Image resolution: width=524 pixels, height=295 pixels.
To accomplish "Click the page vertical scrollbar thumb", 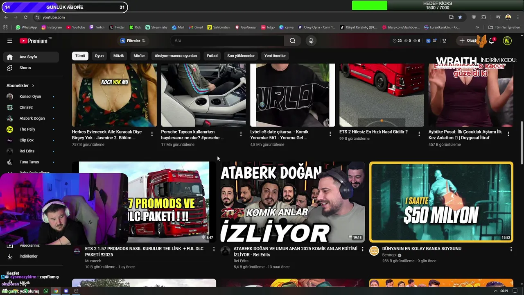I will (x=522, y=143).
